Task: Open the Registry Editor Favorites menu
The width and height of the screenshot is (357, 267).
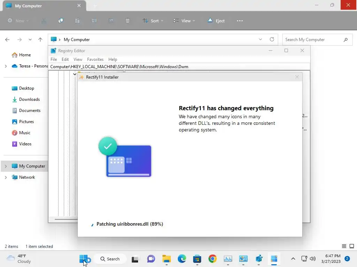Action: [x=96, y=59]
